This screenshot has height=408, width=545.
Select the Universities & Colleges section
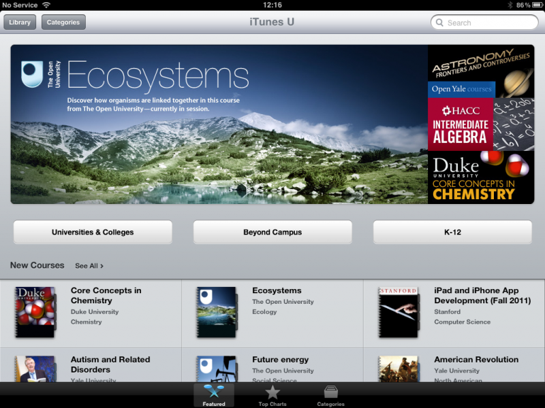[93, 232]
